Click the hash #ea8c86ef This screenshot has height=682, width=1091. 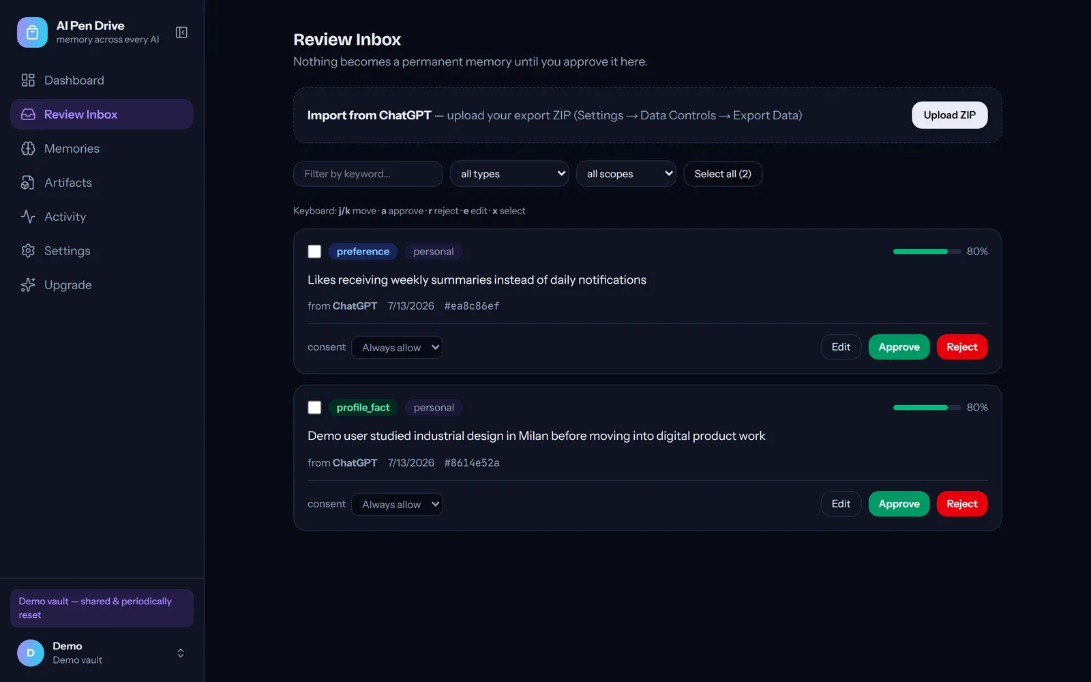pos(472,306)
